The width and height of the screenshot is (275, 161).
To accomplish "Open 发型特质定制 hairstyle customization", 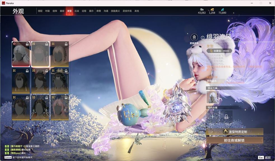I will pos(235,132).
